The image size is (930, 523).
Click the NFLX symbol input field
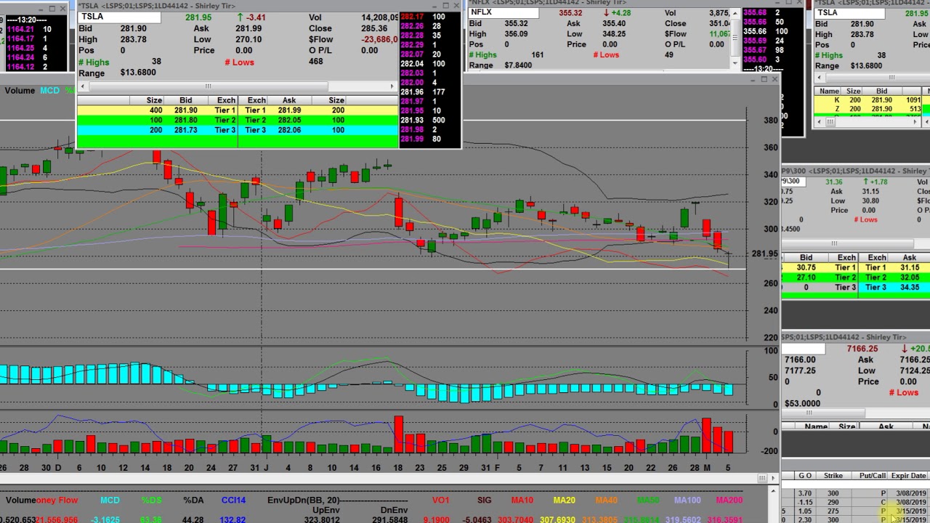point(503,12)
